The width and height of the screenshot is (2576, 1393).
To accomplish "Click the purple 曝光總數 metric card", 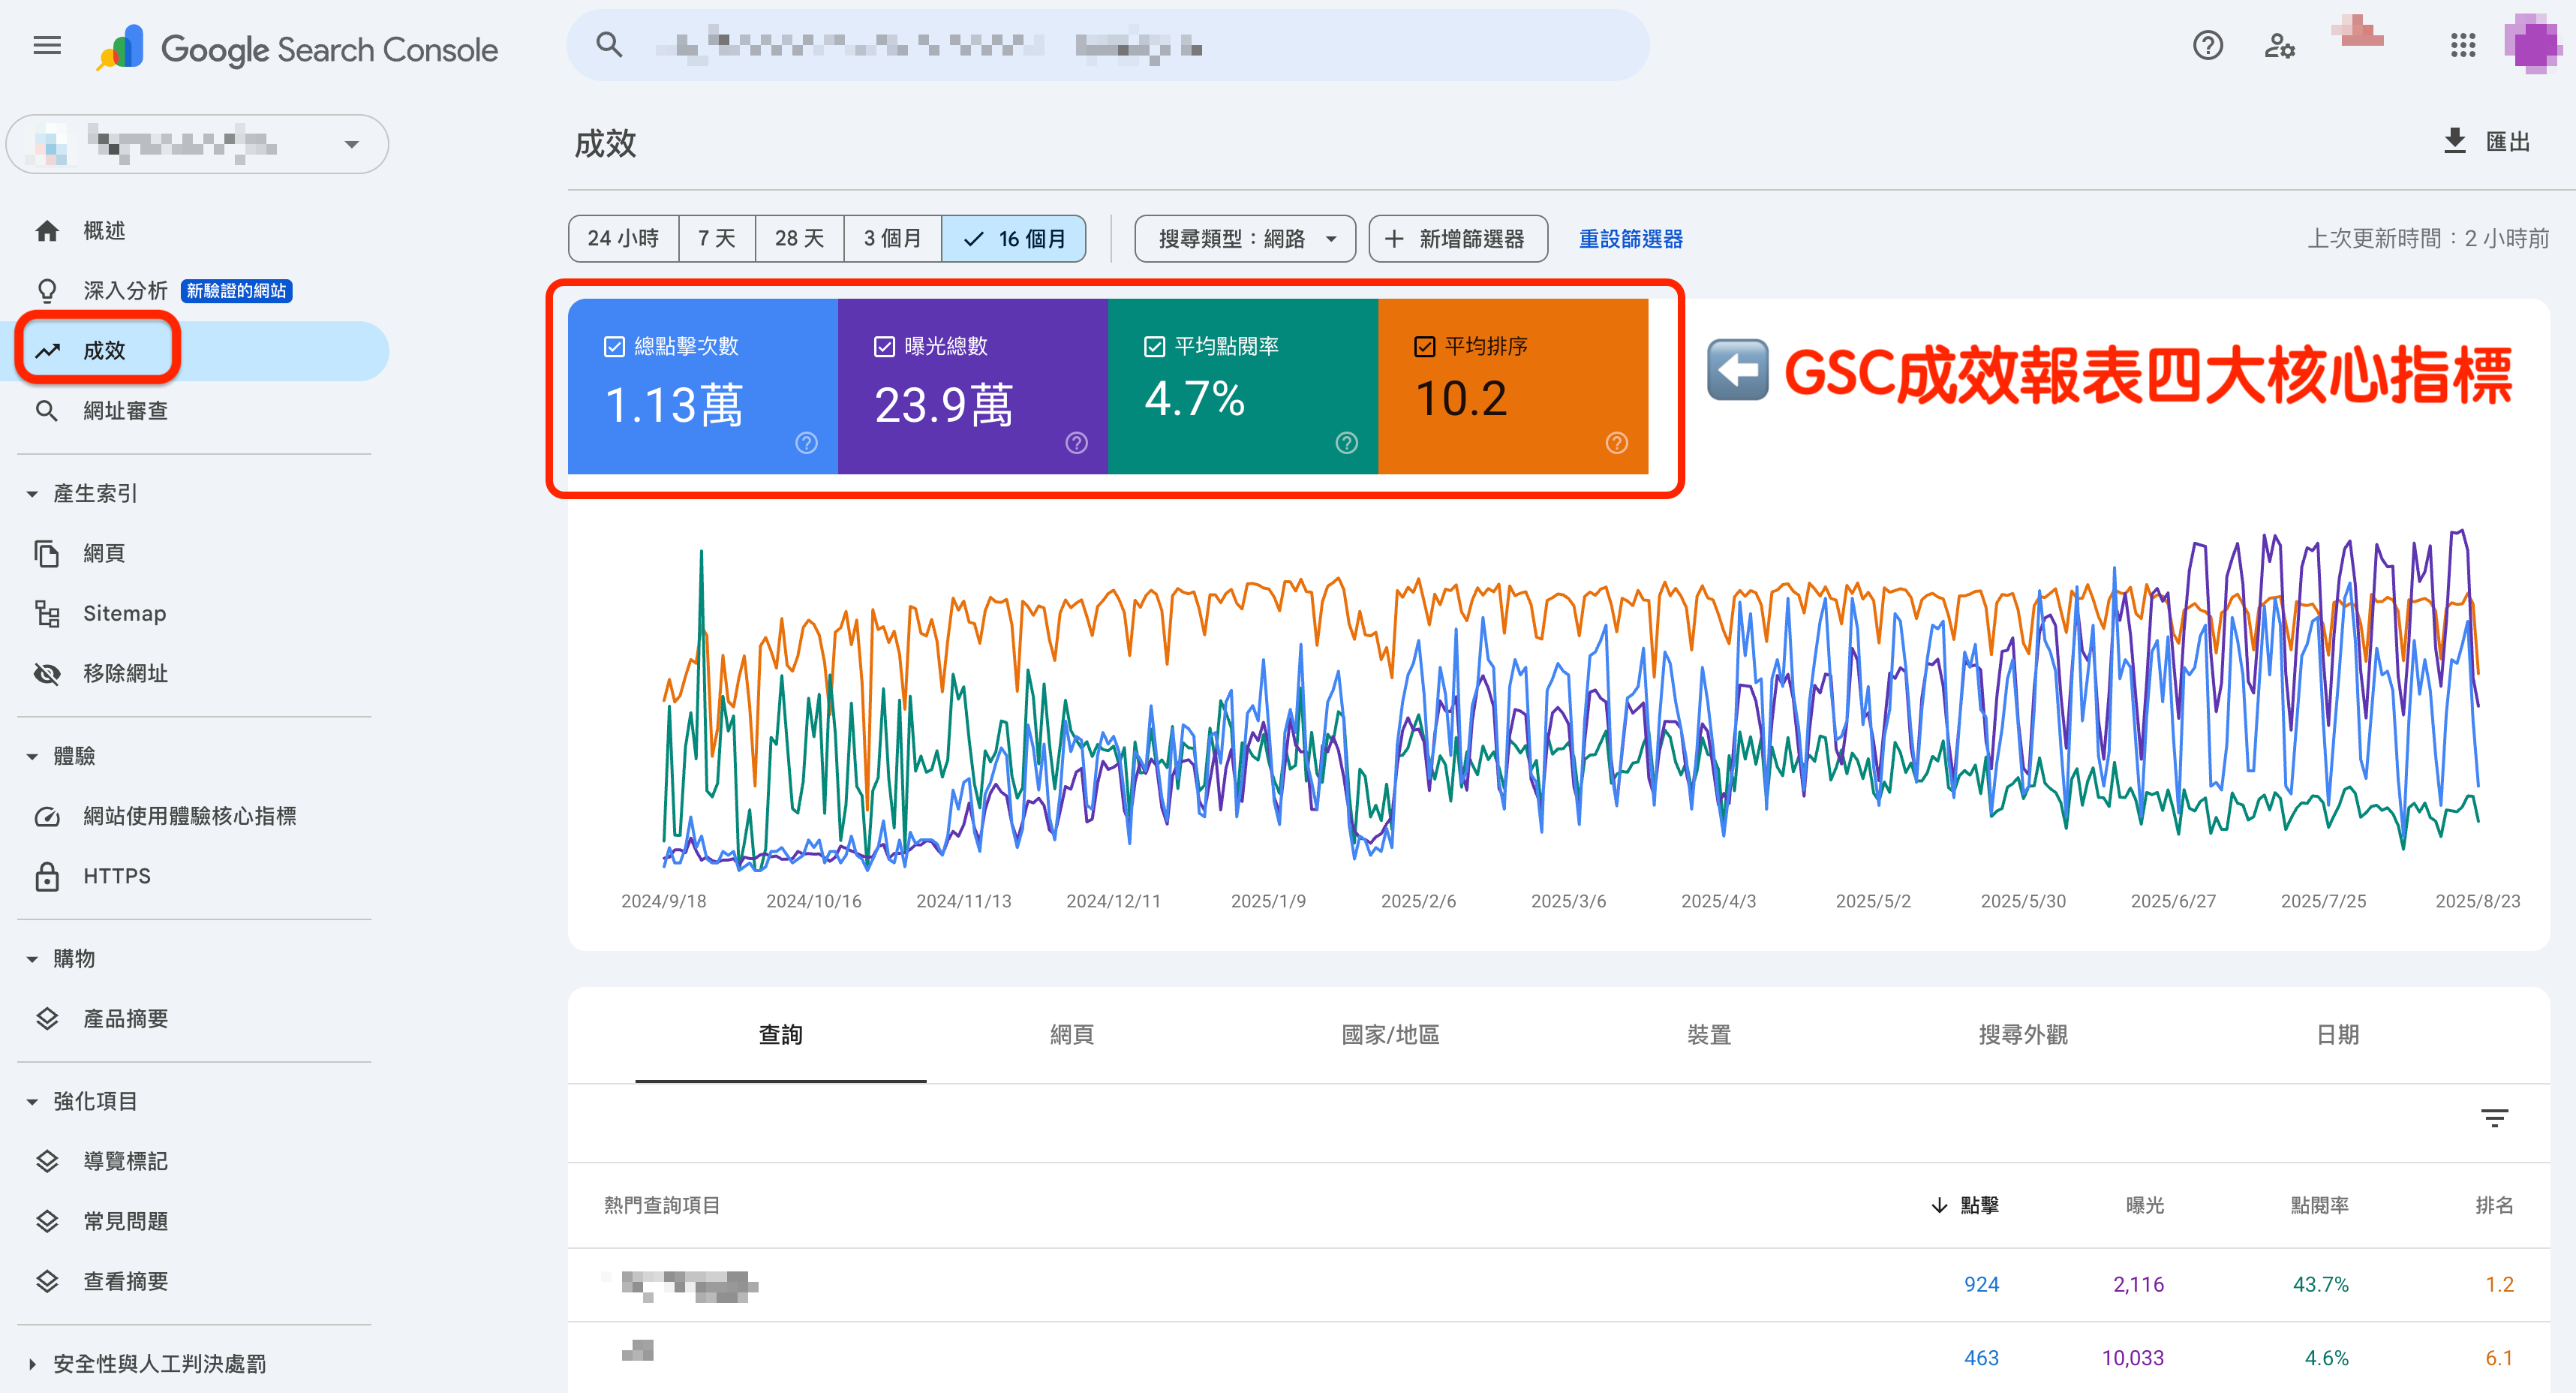I will coord(973,386).
